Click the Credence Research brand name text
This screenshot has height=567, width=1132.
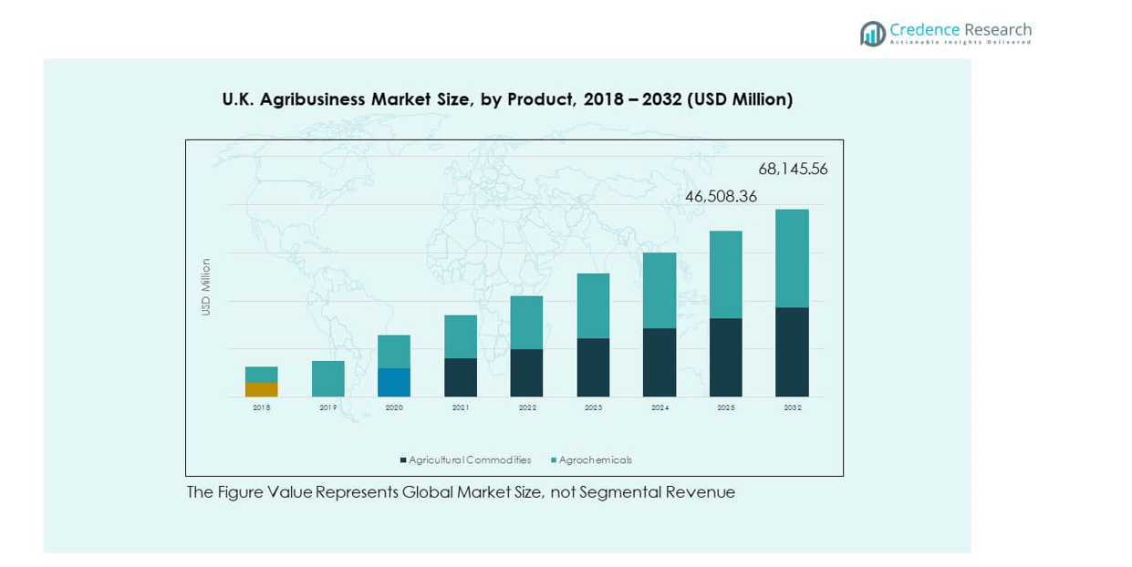click(961, 29)
